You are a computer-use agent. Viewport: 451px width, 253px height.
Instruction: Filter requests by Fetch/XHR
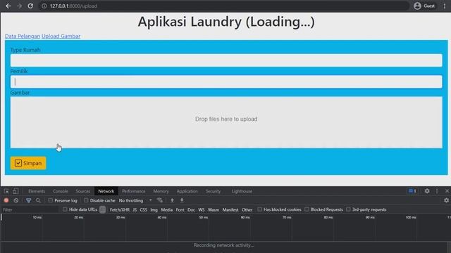click(120, 209)
